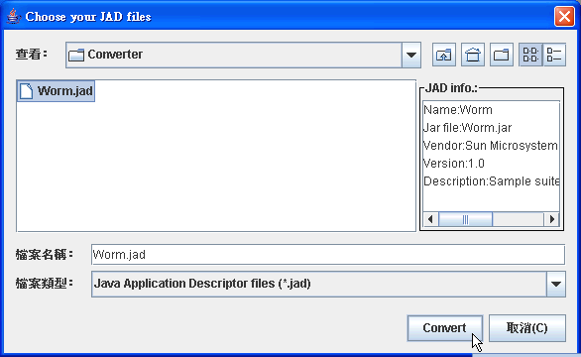Click the Name:Worm line
Viewport: 581px width, 357px height.
[458, 110]
